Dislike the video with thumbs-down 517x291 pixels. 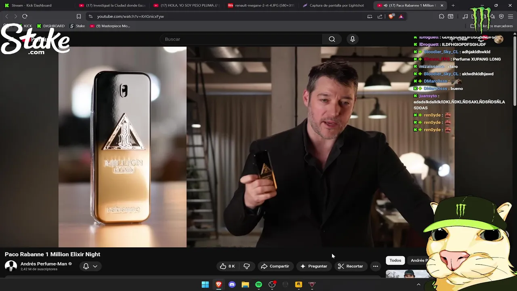[x=247, y=266]
